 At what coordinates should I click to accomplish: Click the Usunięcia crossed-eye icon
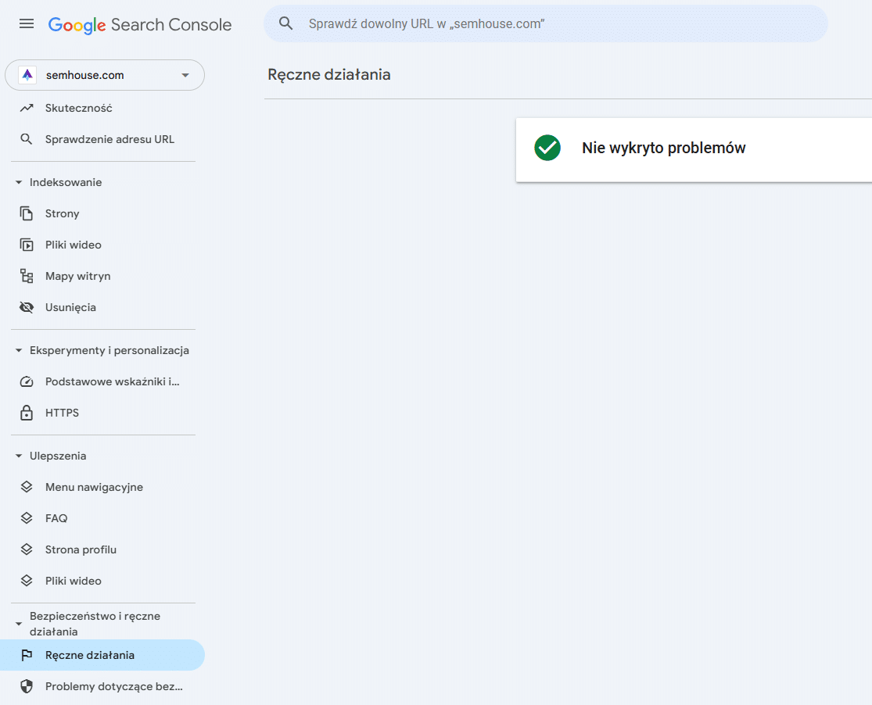(x=26, y=307)
